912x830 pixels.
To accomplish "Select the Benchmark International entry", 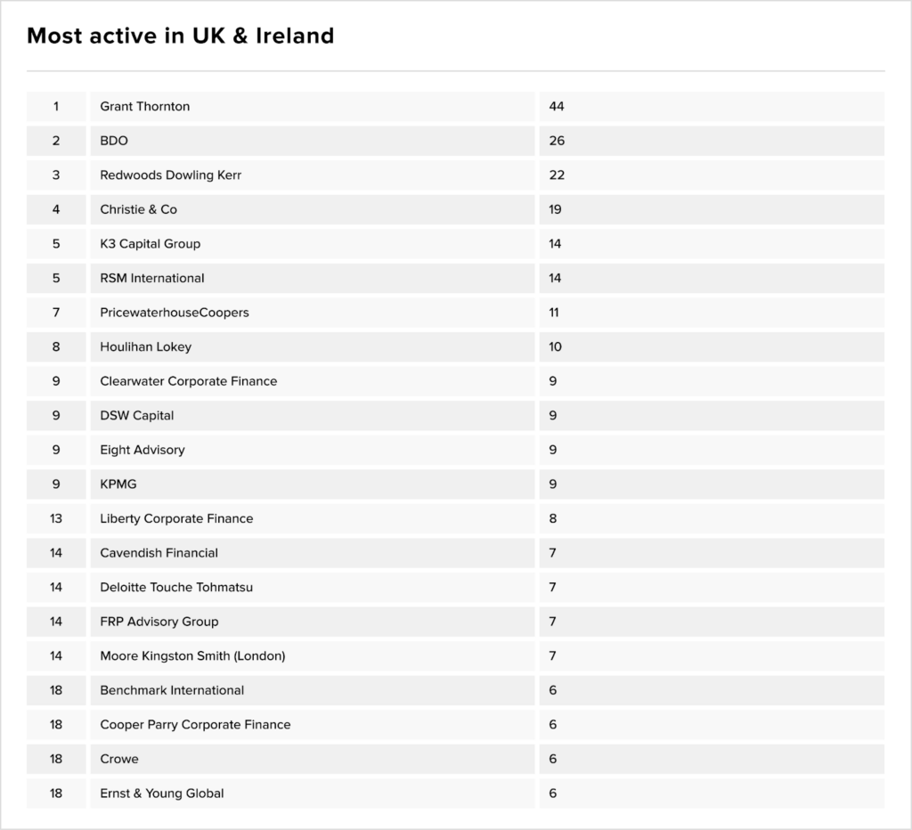I will click(x=172, y=690).
